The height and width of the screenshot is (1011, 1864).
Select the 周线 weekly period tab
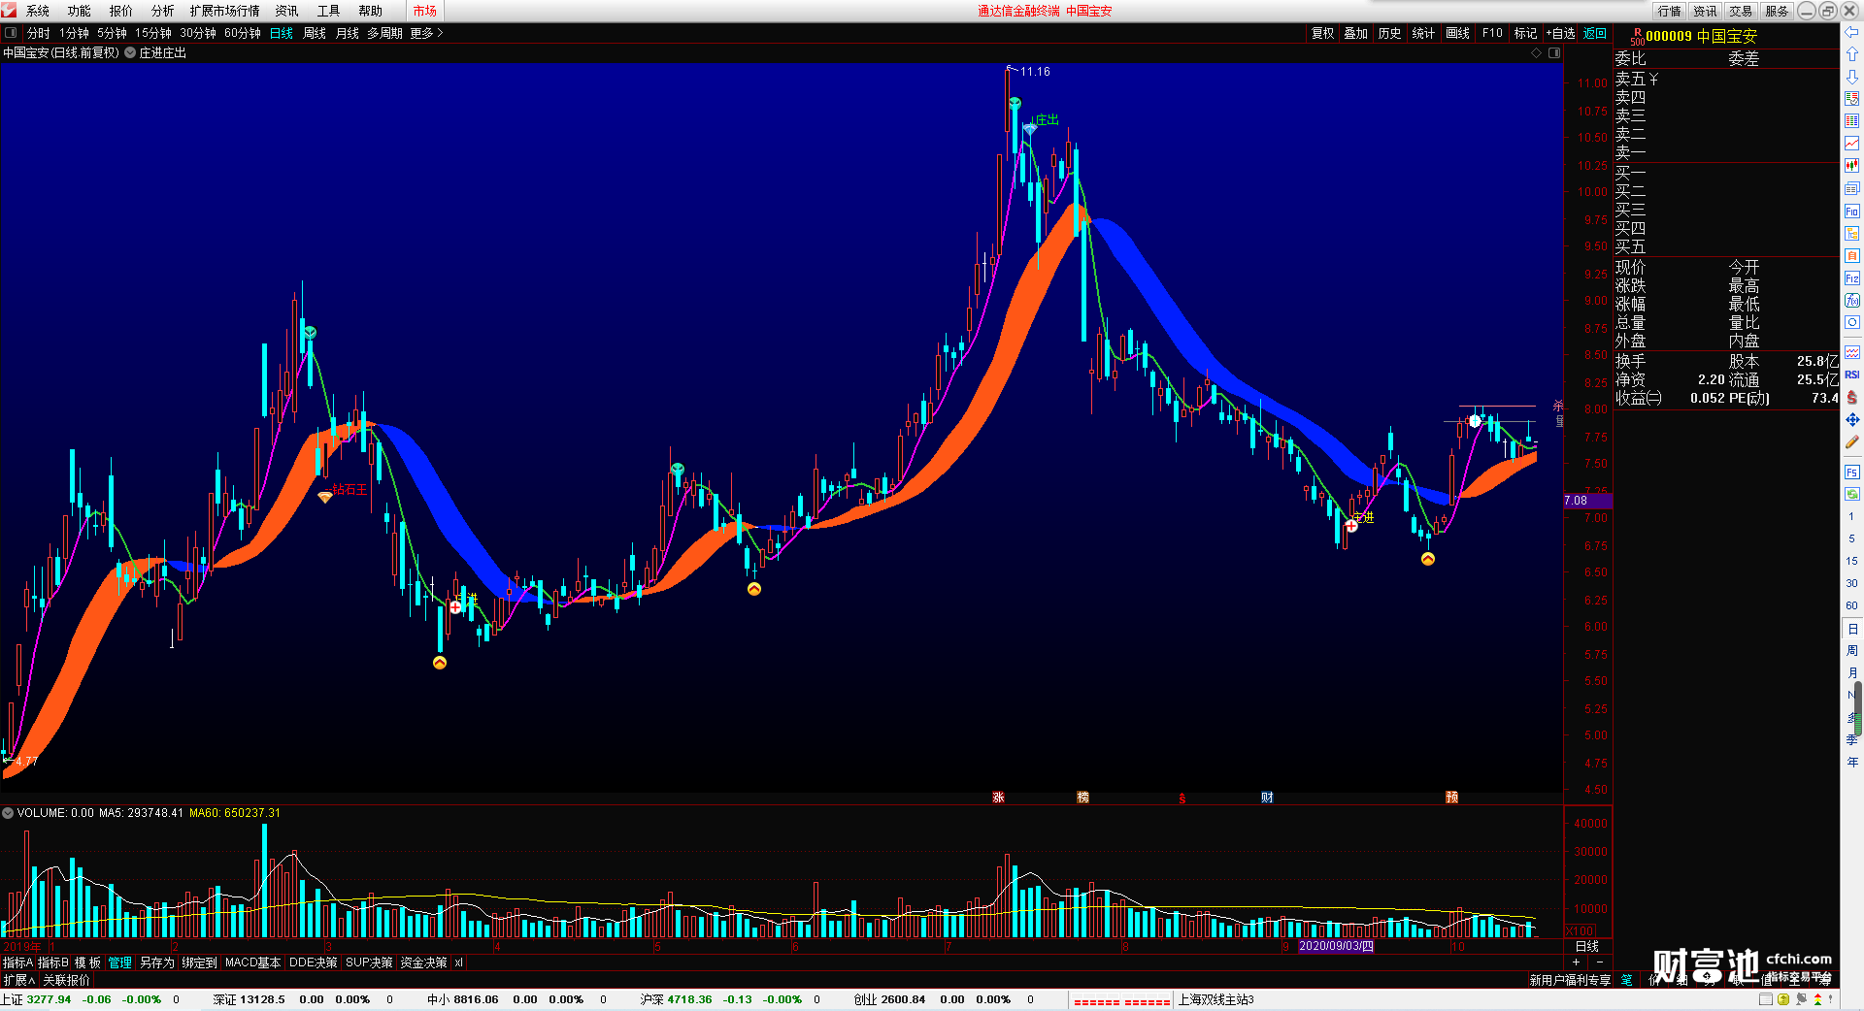pos(315,33)
